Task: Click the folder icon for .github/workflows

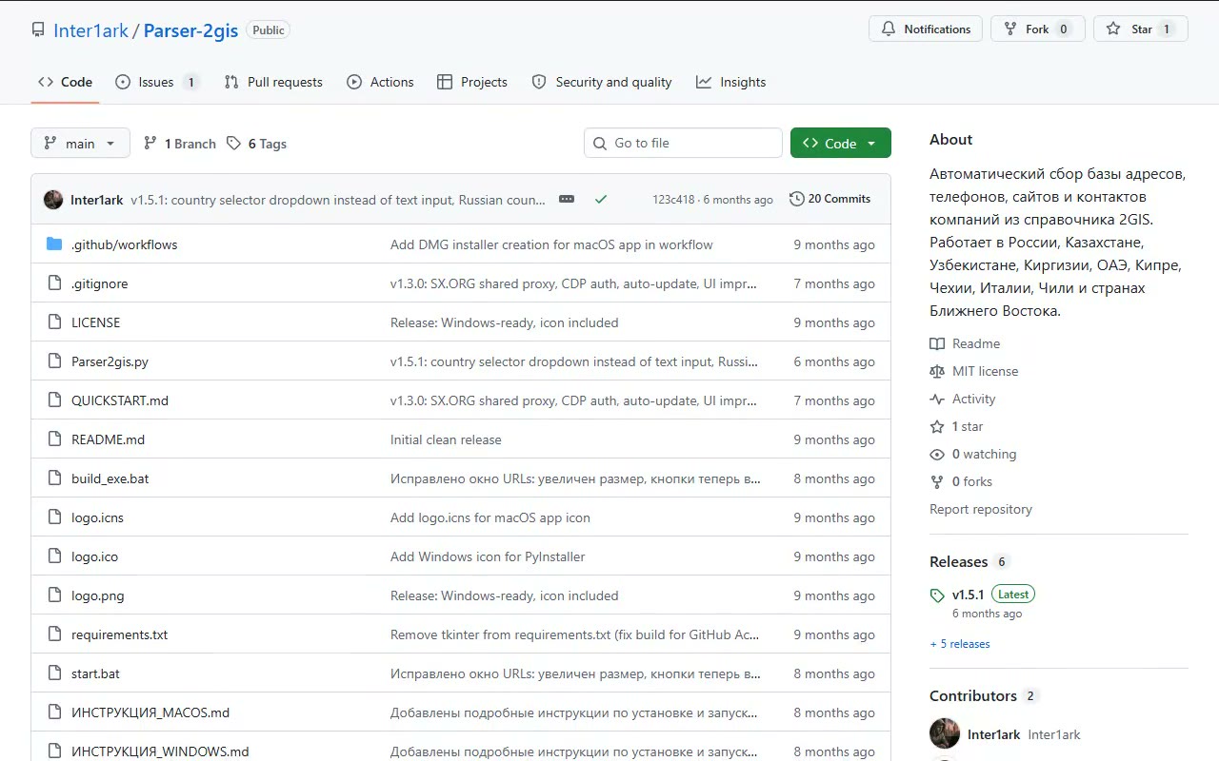Action: click(54, 244)
